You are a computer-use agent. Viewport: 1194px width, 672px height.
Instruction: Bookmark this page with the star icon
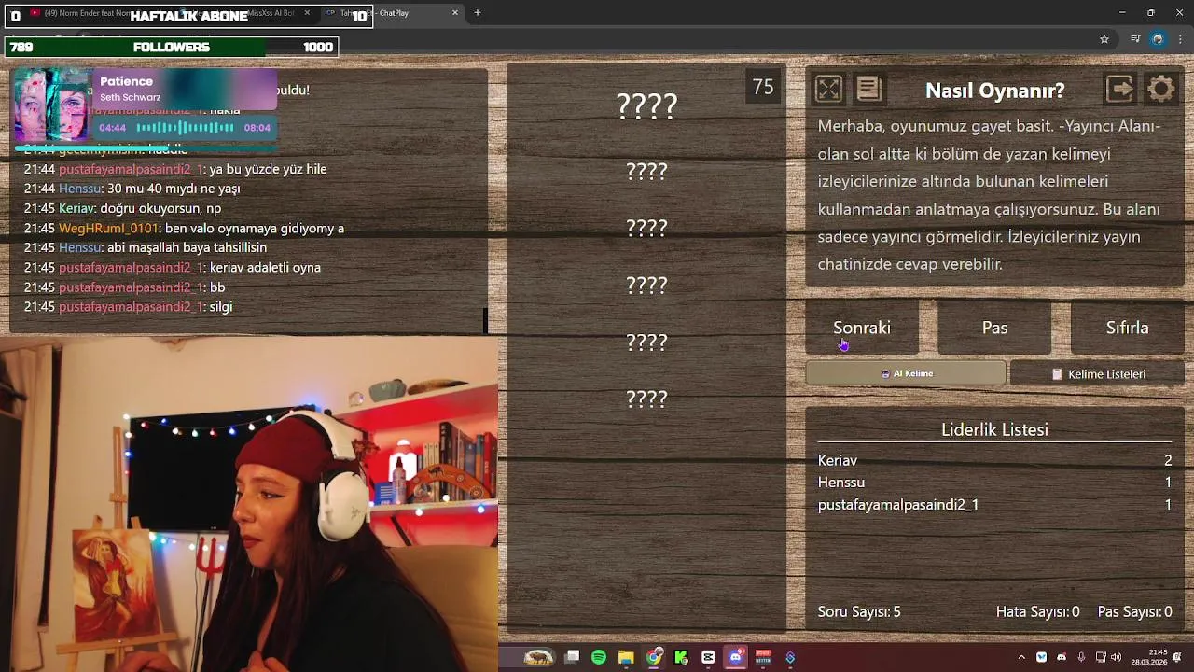tap(1104, 39)
